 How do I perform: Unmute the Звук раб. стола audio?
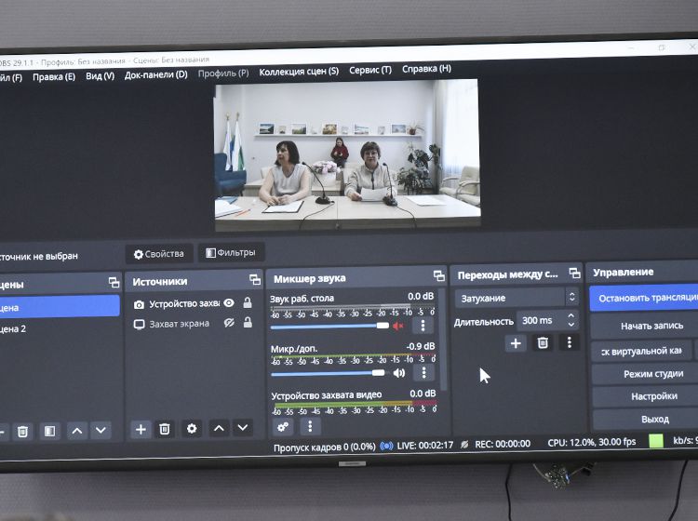click(398, 326)
